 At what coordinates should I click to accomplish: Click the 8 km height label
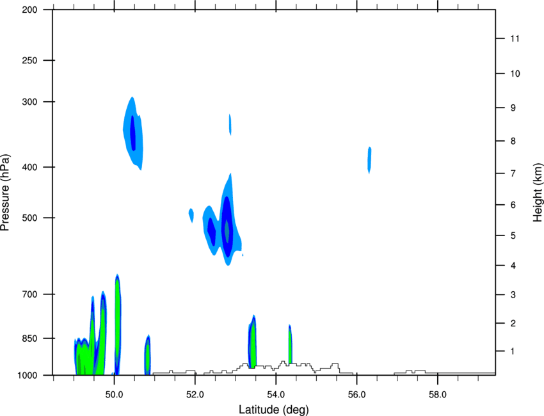click(513, 141)
